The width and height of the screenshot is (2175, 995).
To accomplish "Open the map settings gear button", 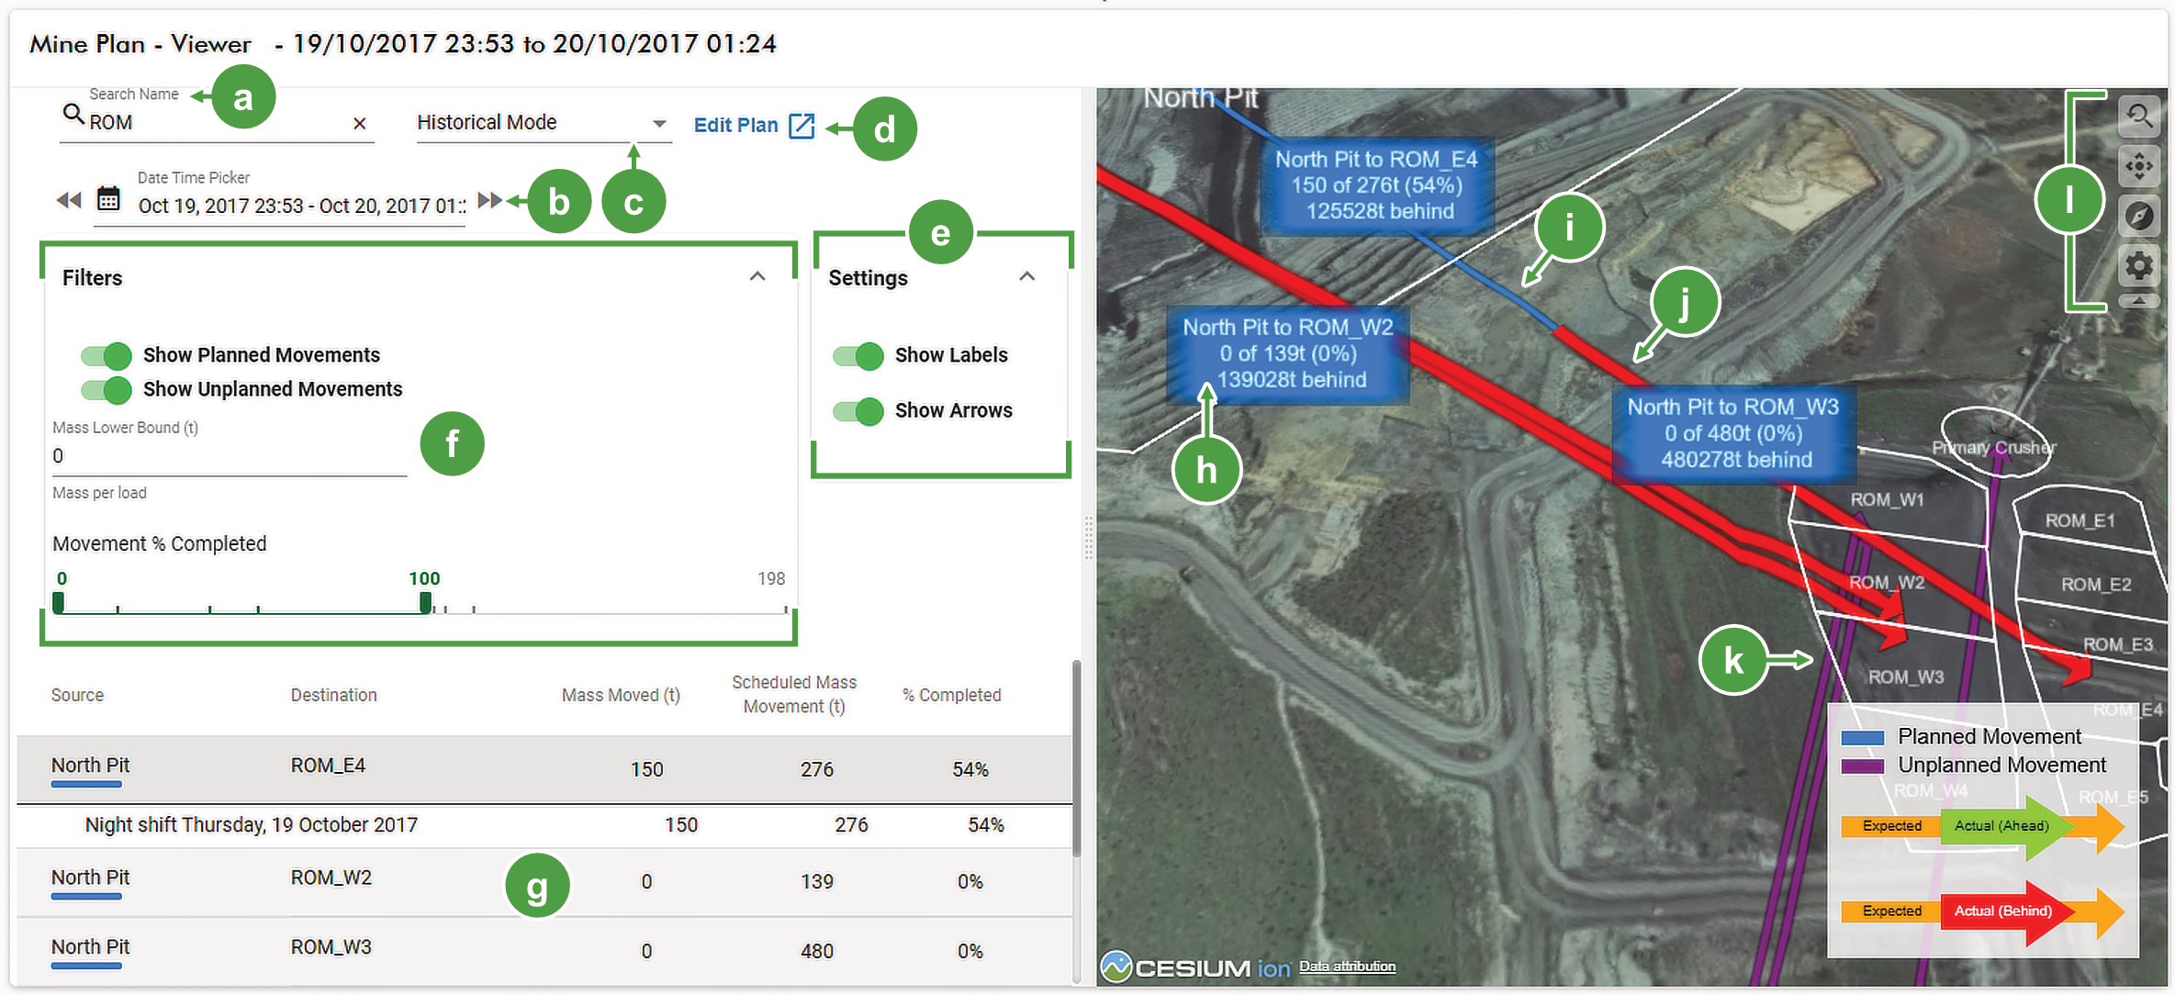I will pos(2139,265).
